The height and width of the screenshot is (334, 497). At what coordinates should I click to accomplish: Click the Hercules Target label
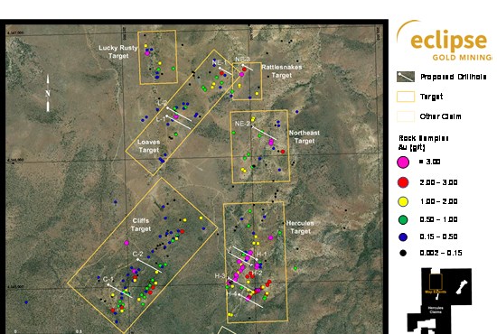click(300, 227)
